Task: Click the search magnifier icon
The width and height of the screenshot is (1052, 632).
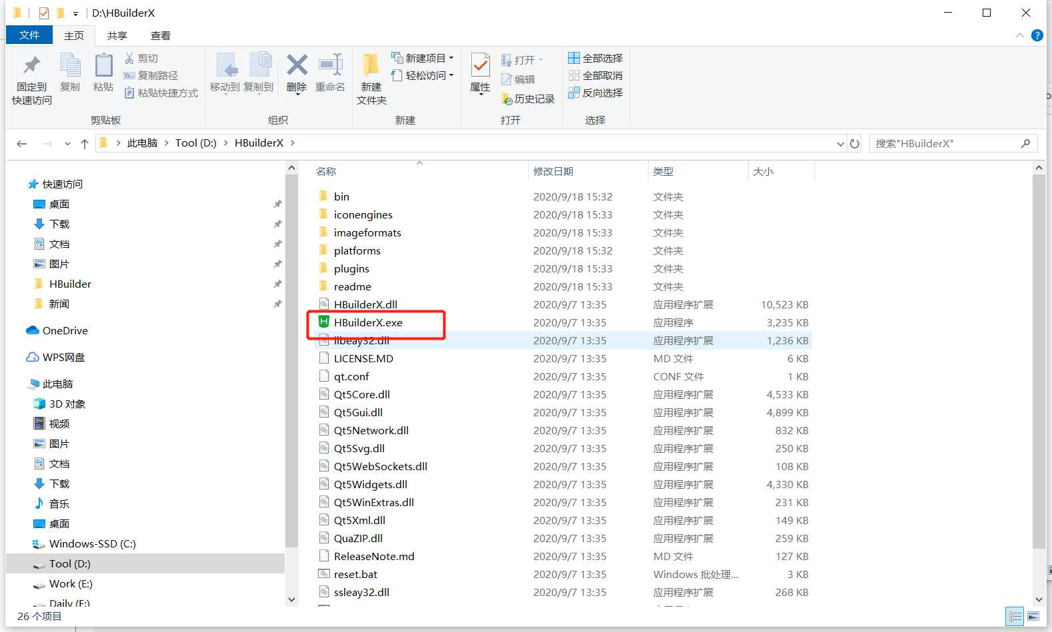Action: 1025,143
